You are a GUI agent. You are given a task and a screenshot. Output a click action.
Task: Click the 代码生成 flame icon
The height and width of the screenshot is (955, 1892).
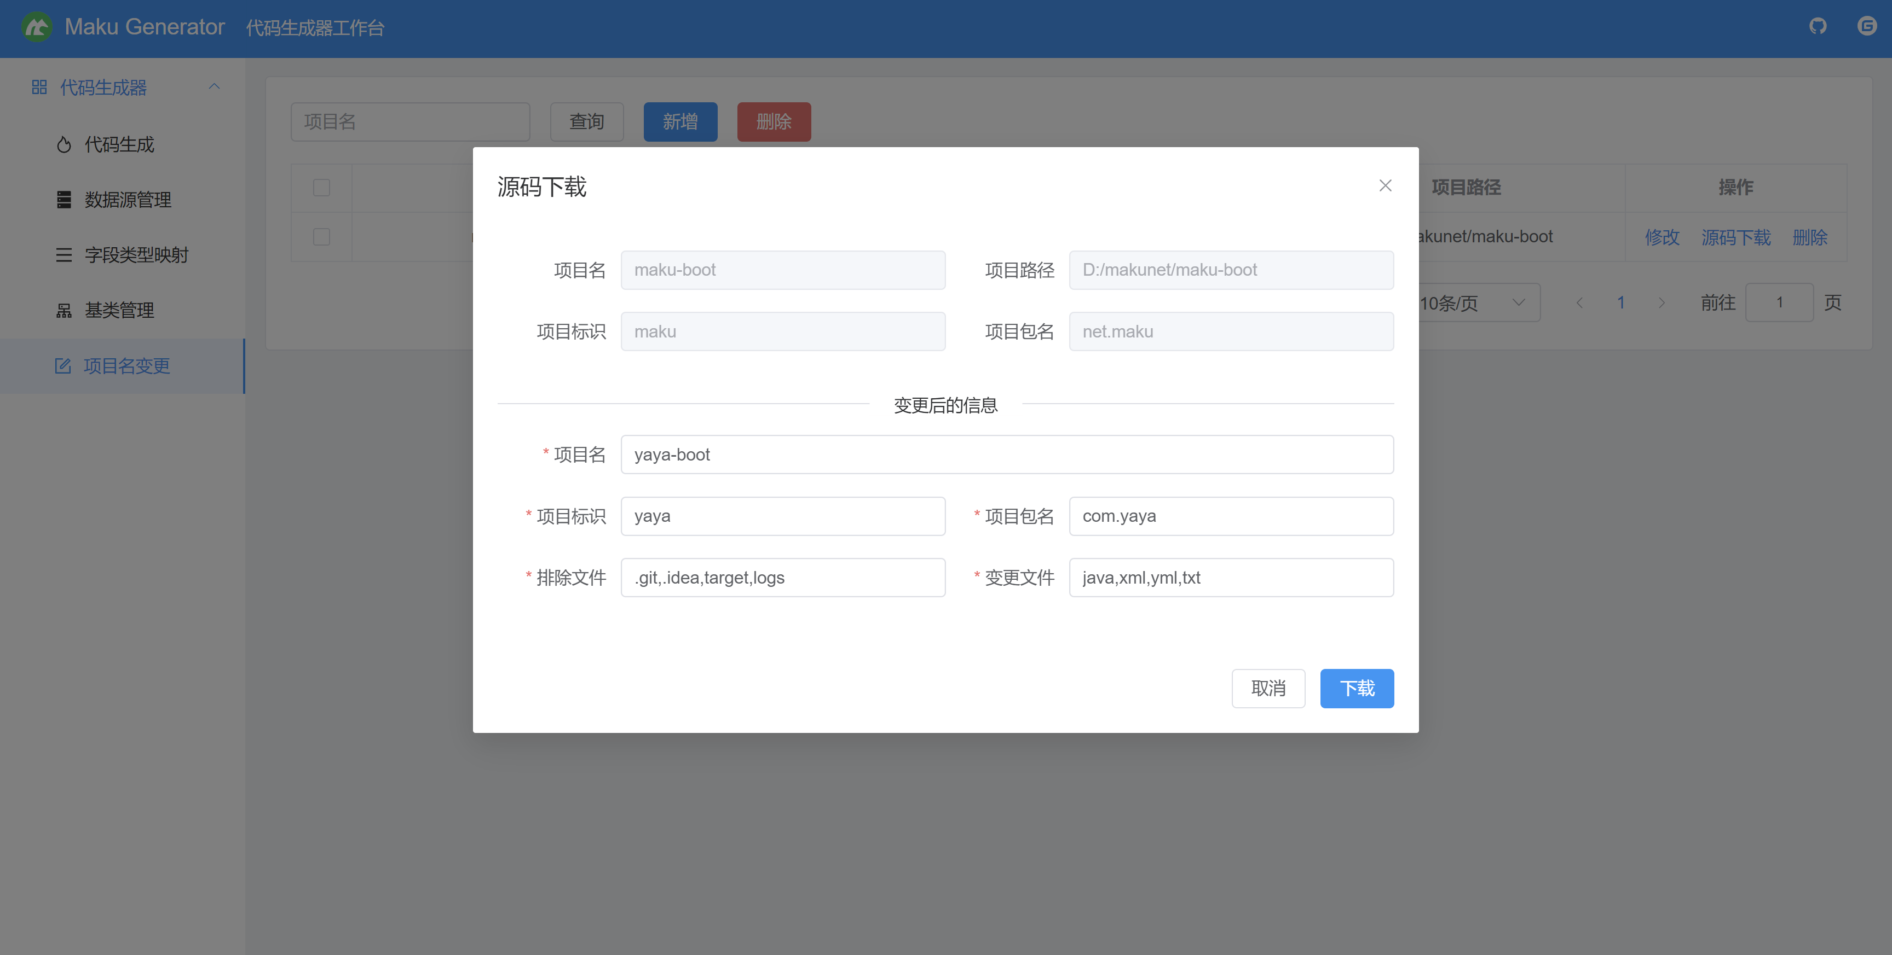64,144
